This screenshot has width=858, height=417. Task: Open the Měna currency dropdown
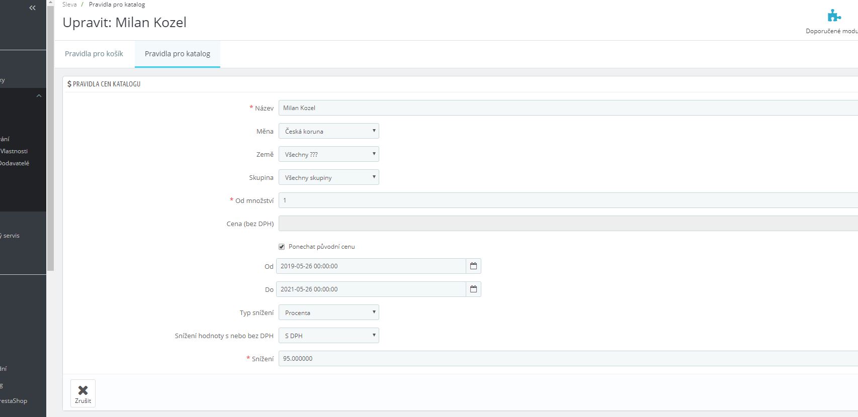point(329,131)
